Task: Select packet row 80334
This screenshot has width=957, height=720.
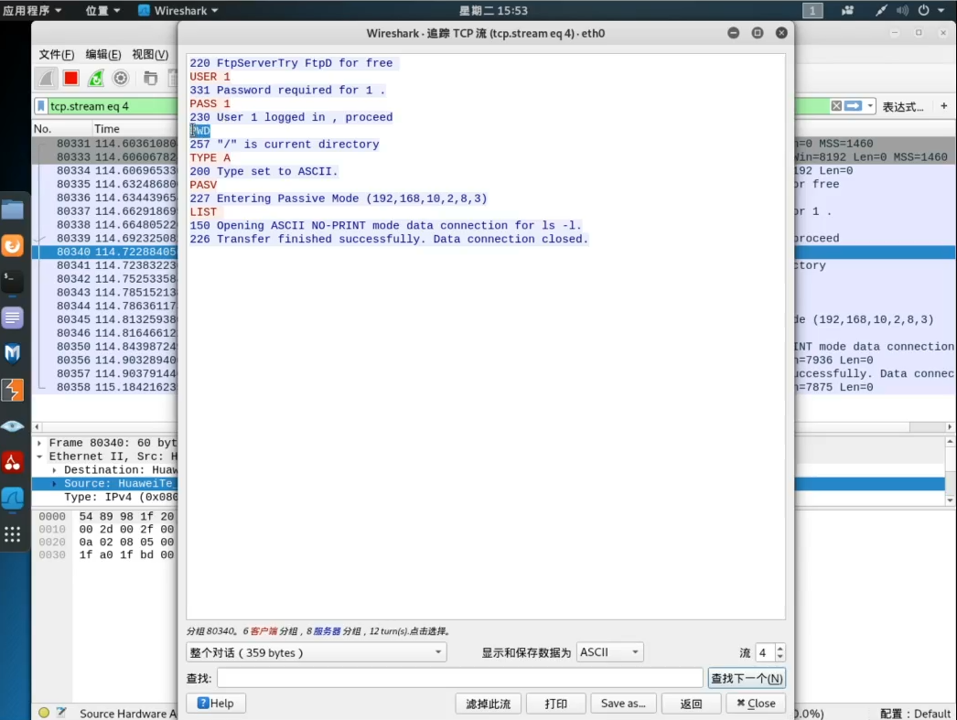Action: point(105,171)
